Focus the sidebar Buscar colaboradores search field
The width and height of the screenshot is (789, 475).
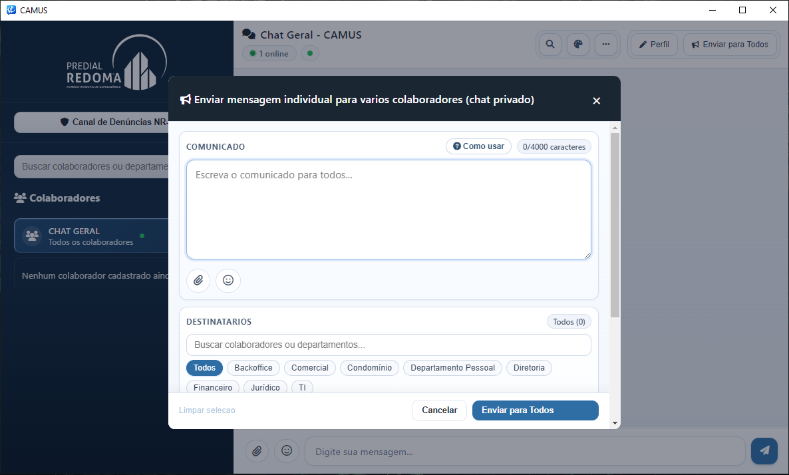pyautogui.click(x=92, y=166)
